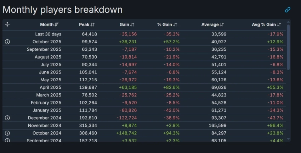
Task: Click the Monthly players breakdown heading
Action: coord(63,10)
